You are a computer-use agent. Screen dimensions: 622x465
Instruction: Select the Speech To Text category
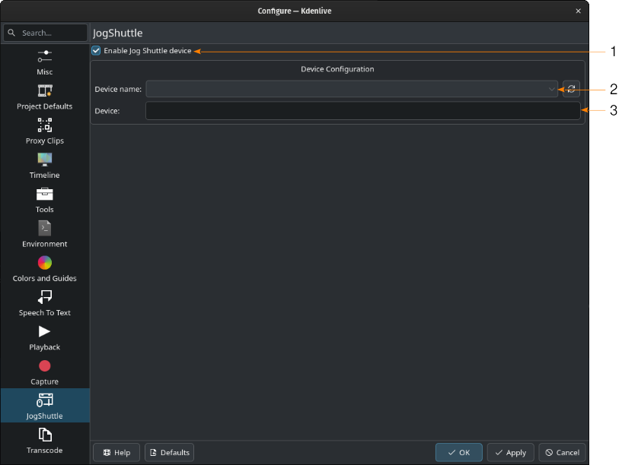point(45,303)
